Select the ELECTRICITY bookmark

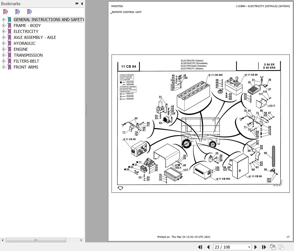pyautogui.click(x=26, y=31)
